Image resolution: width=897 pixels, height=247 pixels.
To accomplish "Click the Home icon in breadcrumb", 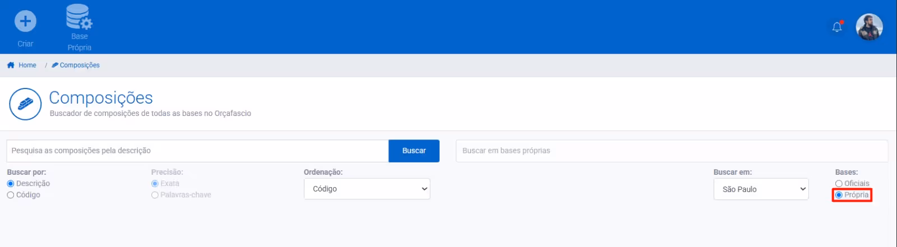I will click(11, 65).
